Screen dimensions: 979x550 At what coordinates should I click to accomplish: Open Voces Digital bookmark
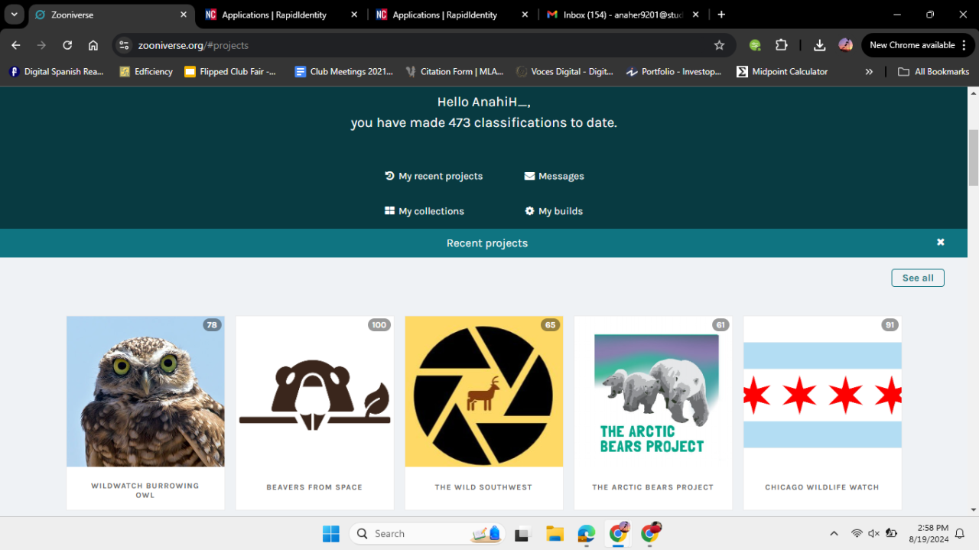click(x=564, y=71)
